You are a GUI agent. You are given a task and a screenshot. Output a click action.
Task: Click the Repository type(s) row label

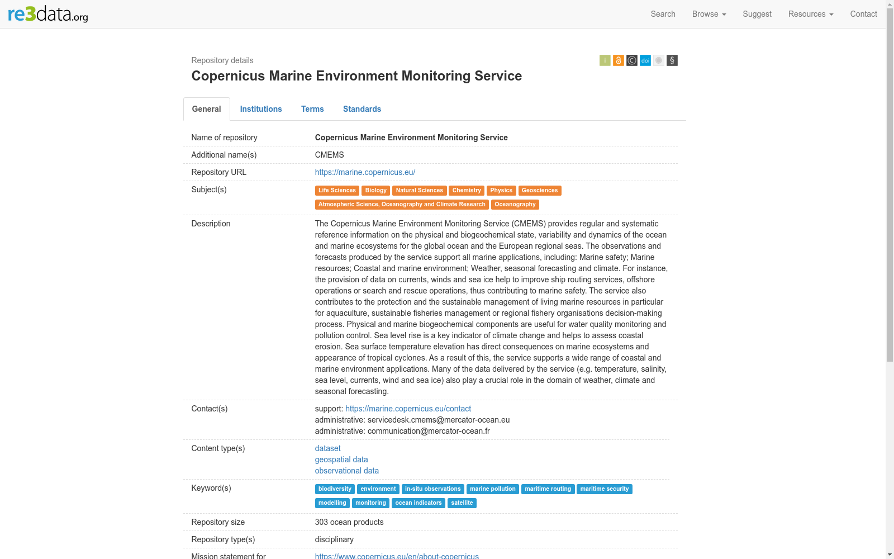(x=223, y=539)
